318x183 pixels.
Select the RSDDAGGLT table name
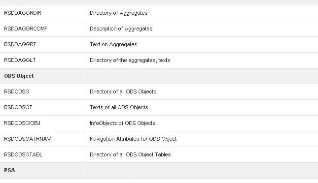pyautogui.click(x=20, y=61)
